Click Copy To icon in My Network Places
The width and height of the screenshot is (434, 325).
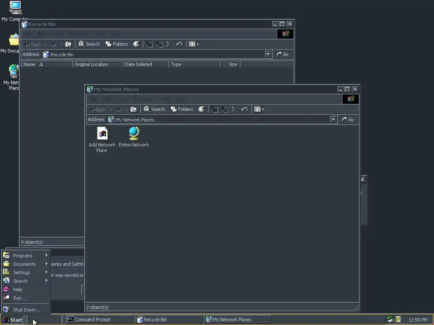coord(225,110)
